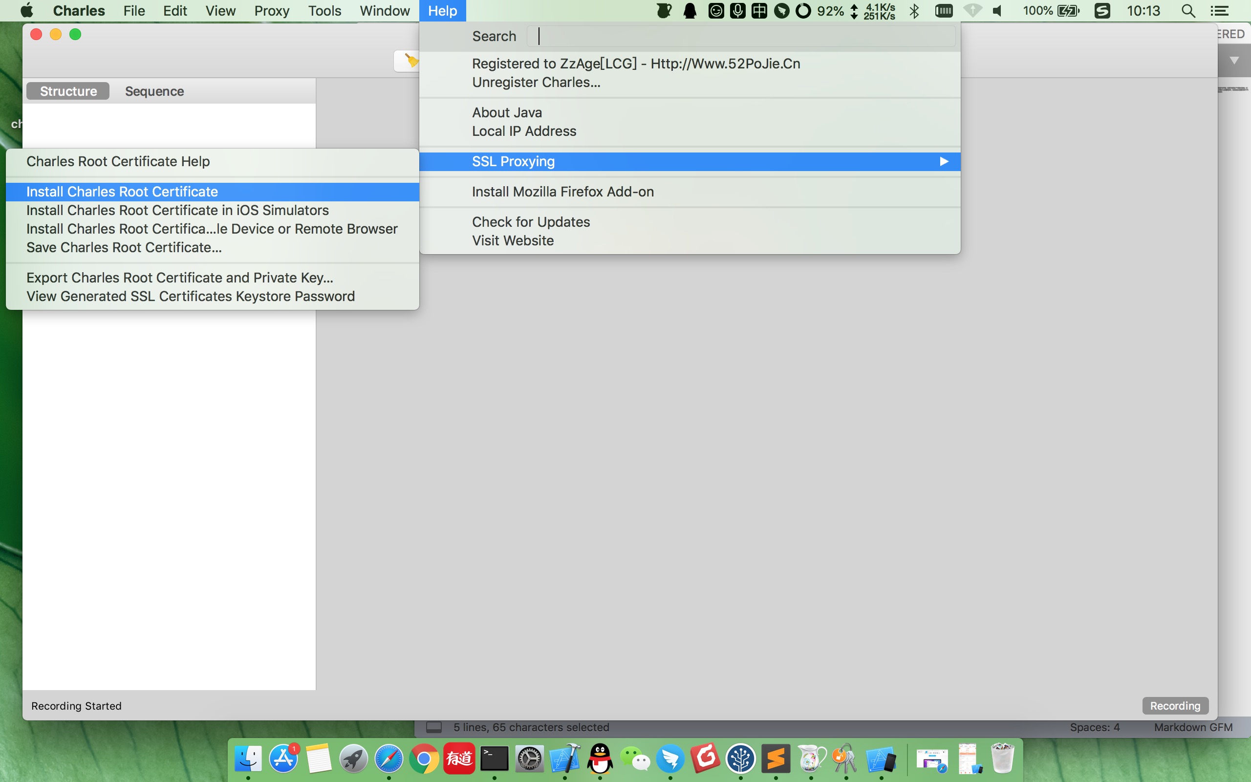Open the View menu
This screenshot has width=1251, height=782.
220,11
